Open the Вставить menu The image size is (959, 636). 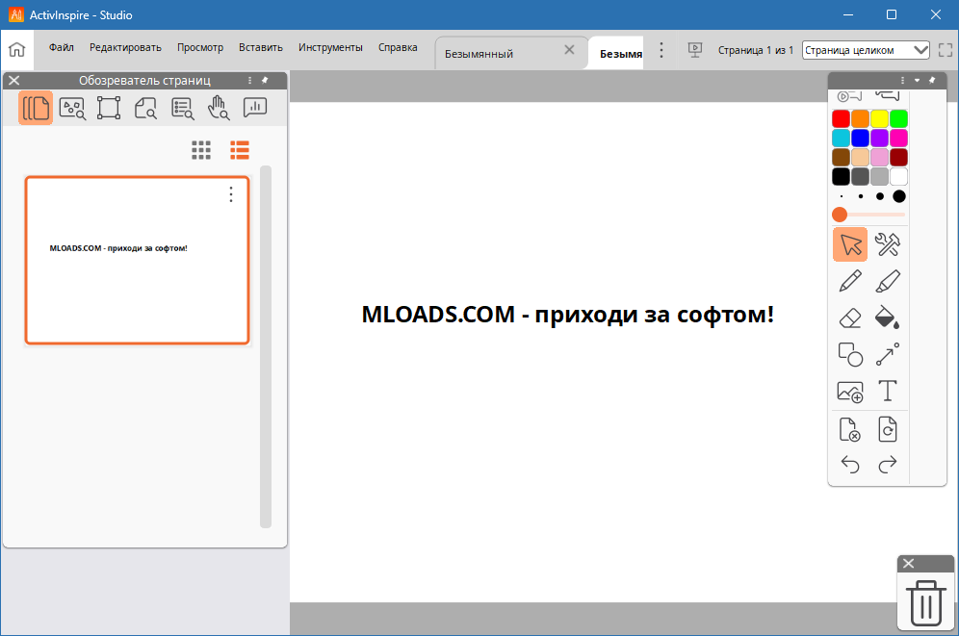261,47
